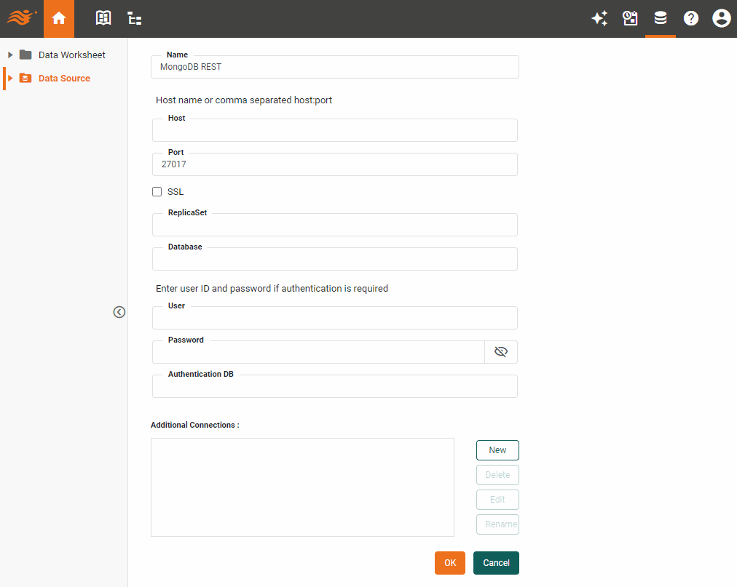Collapse the left sidebar using the circular arrow
The width and height of the screenshot is (737, 587).
119,311
